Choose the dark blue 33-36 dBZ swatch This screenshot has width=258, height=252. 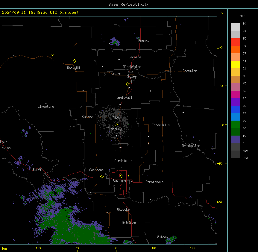235,109
